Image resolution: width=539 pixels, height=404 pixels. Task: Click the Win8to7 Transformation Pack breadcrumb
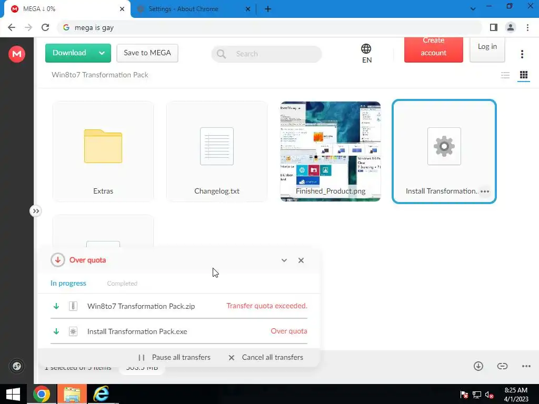coord(100,75)
